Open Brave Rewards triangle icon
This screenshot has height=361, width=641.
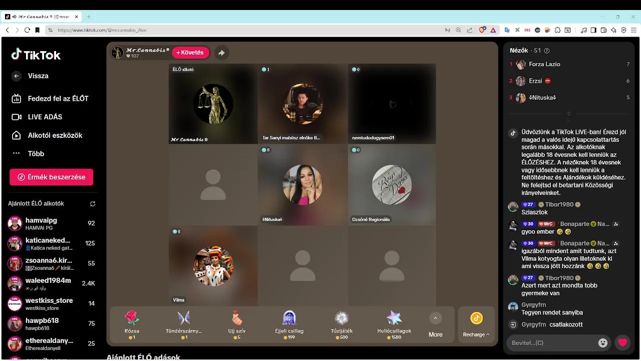pyautogui.click(x=493, y=30)
